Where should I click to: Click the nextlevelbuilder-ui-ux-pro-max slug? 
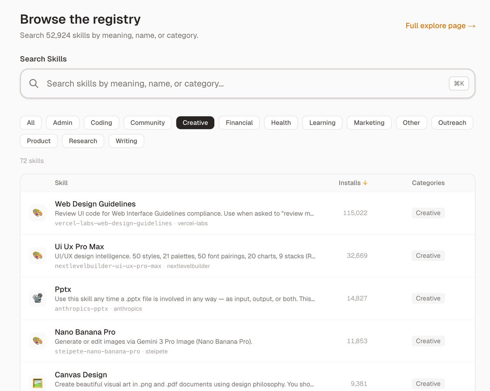pos(108,266)
